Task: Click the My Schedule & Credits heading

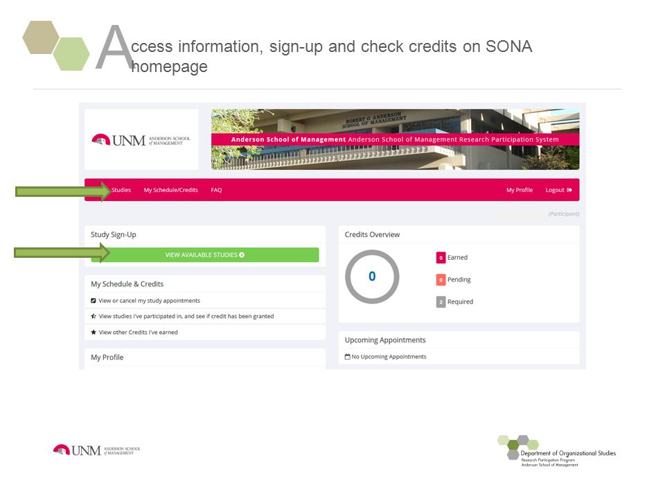Action: tap(127, 284)
